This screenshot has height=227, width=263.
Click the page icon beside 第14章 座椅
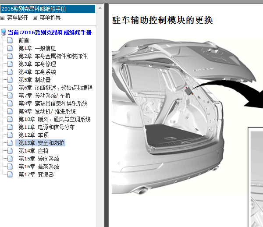click(10, 151)
